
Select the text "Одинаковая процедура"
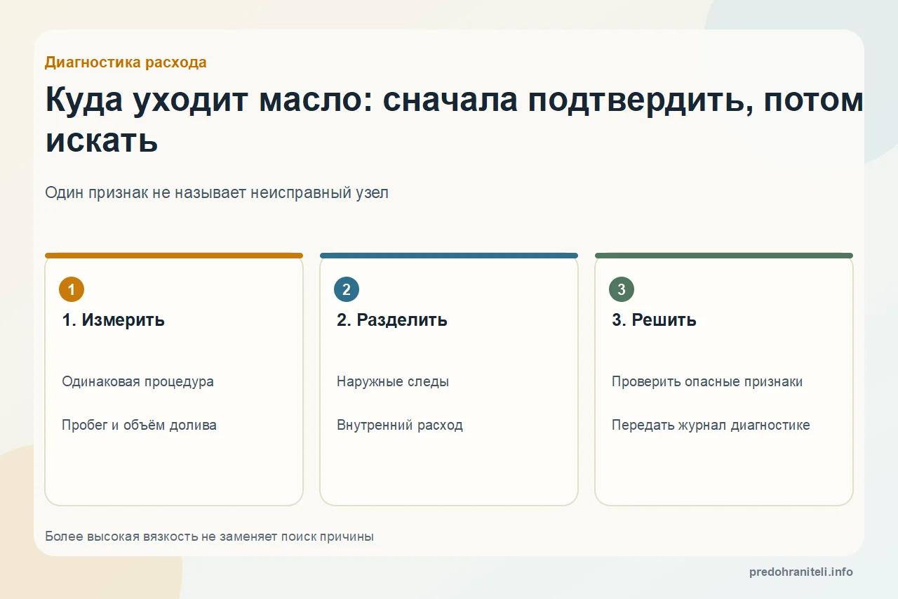138,382
